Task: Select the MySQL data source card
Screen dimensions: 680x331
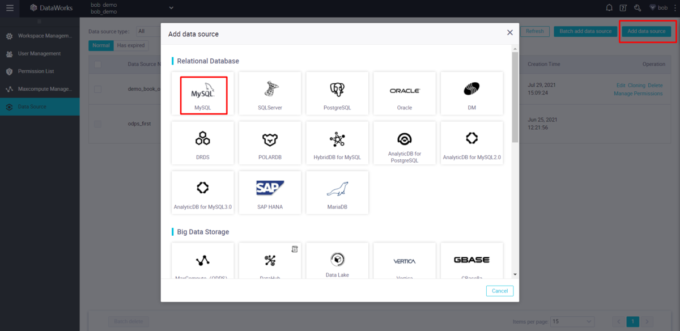Action: click(203, 93)
